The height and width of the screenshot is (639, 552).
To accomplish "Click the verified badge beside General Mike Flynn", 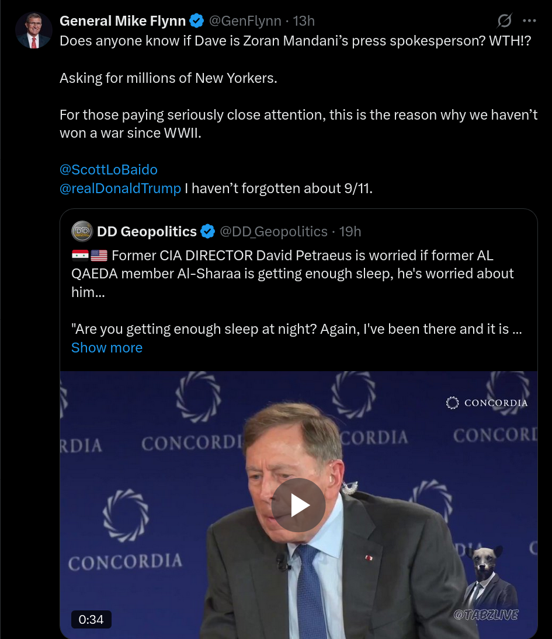I will [x=197, y=21].
